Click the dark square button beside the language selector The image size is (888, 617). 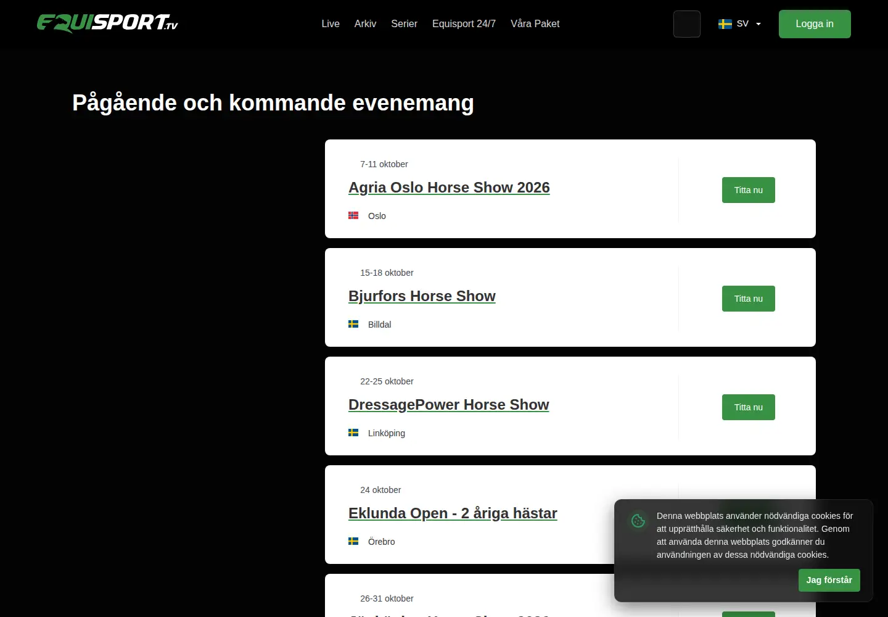click(x=687, y=24)
